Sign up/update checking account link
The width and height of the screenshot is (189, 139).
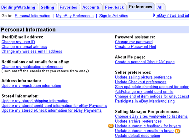tap(152, 87)
